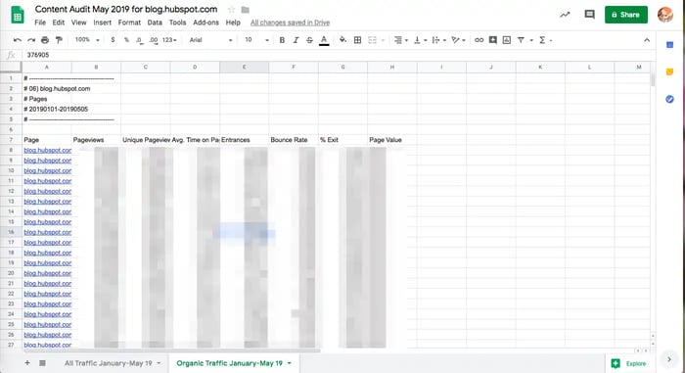Decrease decimal places button
The height and width of the screenshot is (373, 685).
click(139, 40)
